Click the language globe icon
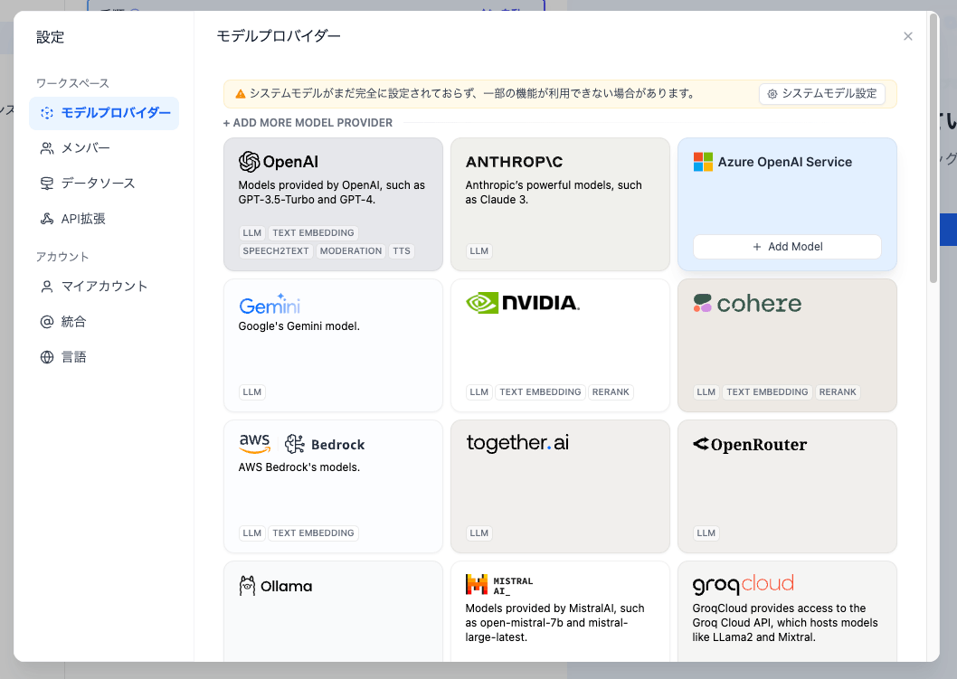The height and width of the screenshot is (679, 957). (47, 357)
